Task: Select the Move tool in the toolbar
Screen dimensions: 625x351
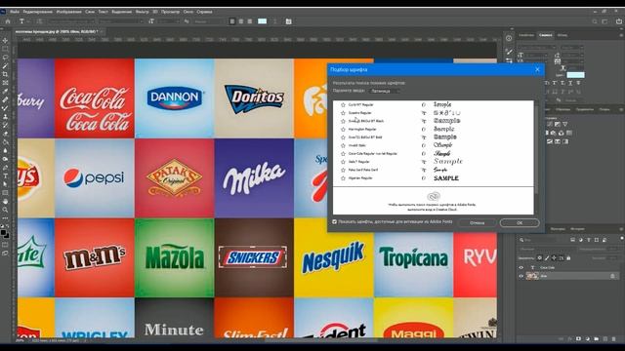Action: click(x=5, y=41)
